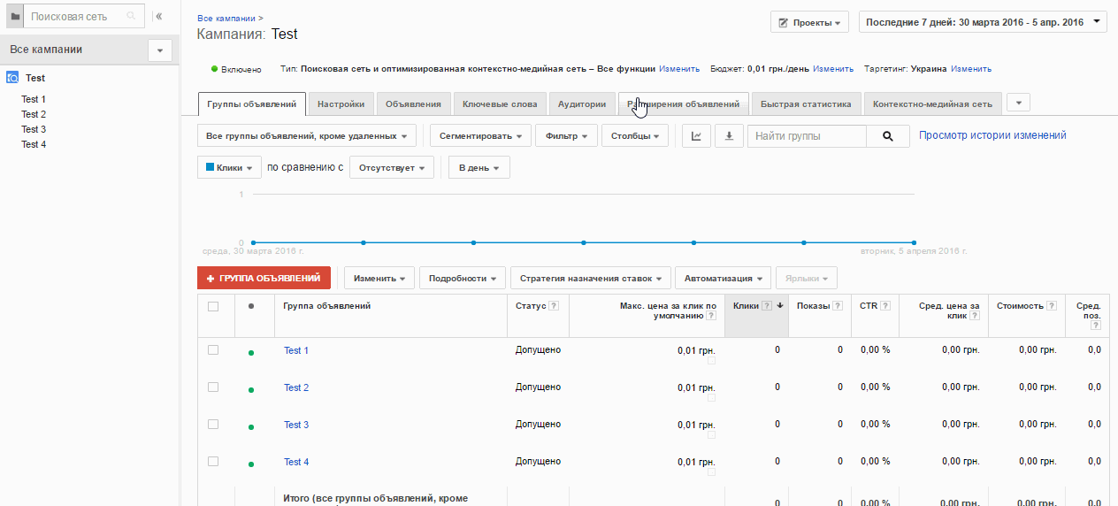Click Изменить link next to targeting

point(971,68)
